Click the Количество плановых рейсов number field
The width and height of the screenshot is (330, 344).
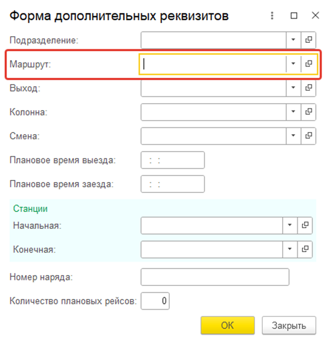[155, 301]
